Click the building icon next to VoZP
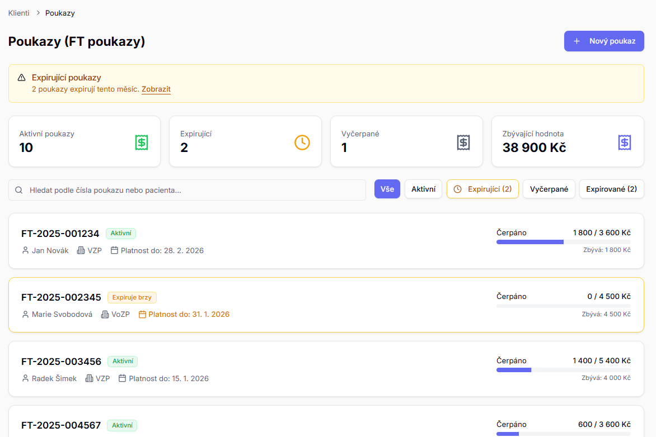The height and width of the screenshot is (437, 656). tap(105, 315)
